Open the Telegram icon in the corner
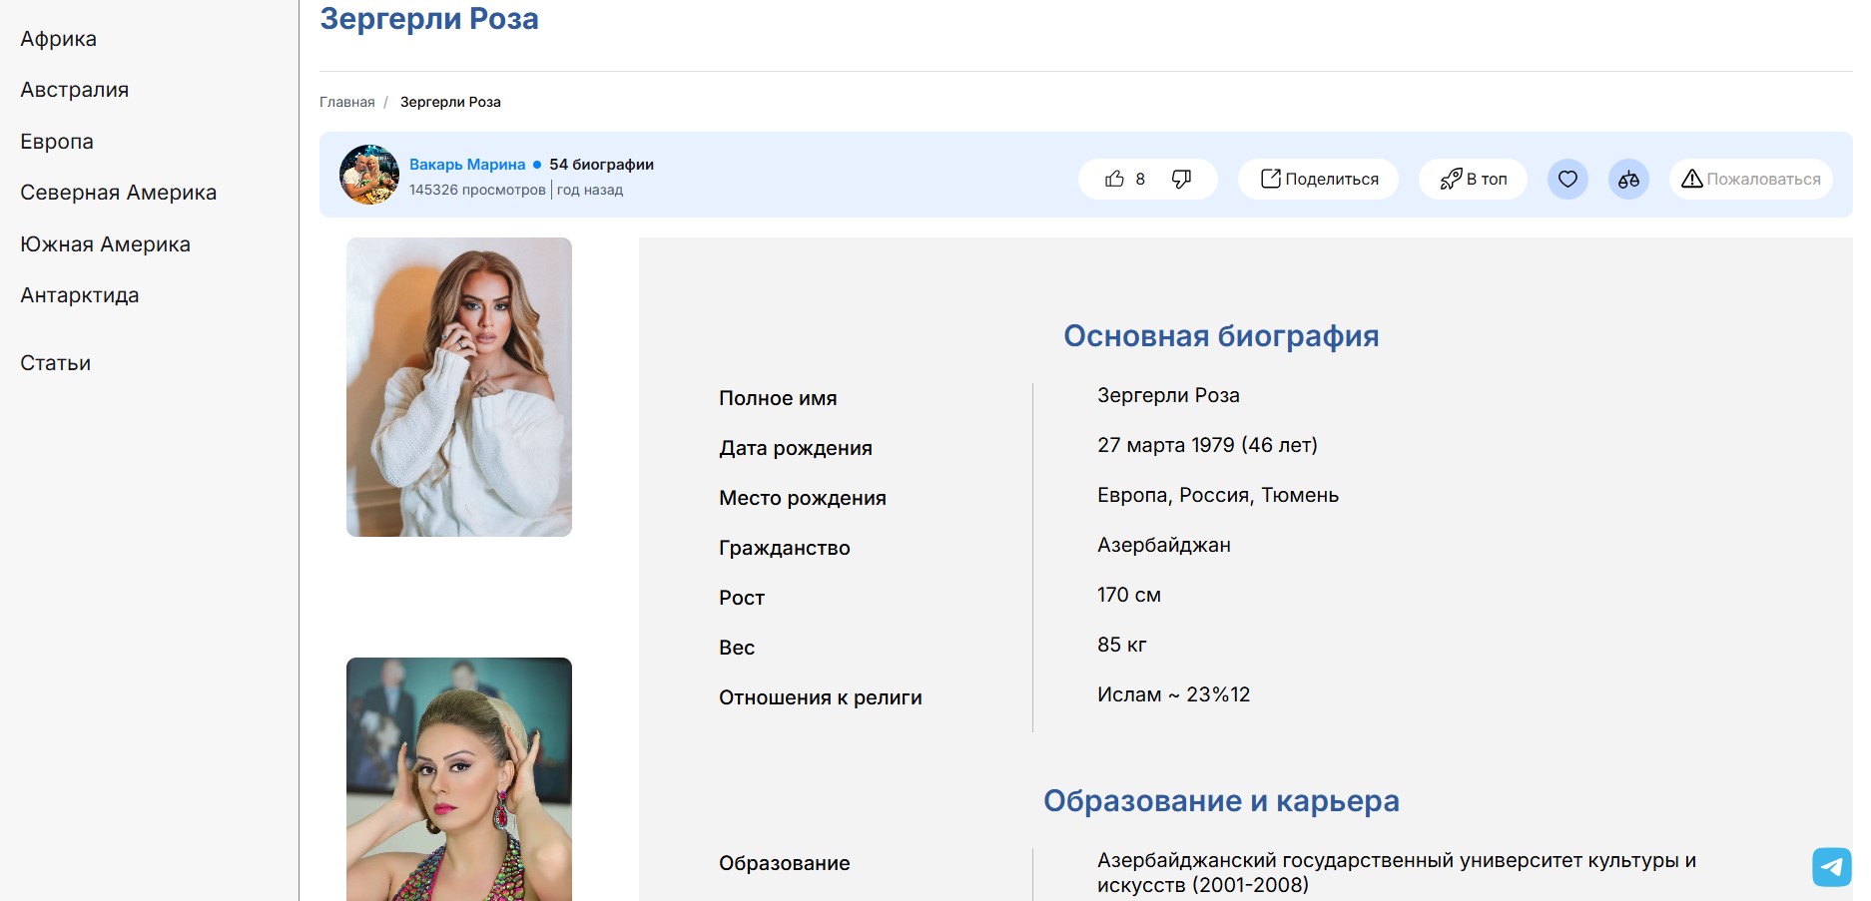This screenshot has height=901, width=1871. [1831, 867]
